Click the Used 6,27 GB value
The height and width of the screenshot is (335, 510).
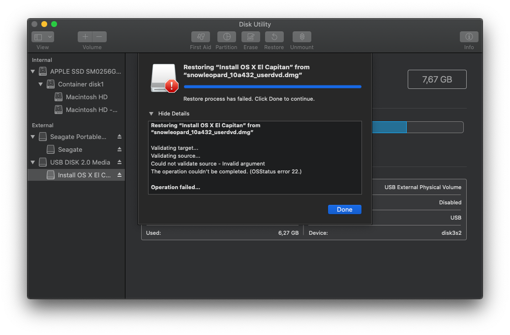click(x=288, y=233)
